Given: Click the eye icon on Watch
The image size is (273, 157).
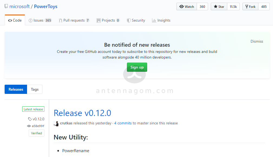Looking at the screenshot, I should pos(182,6).
